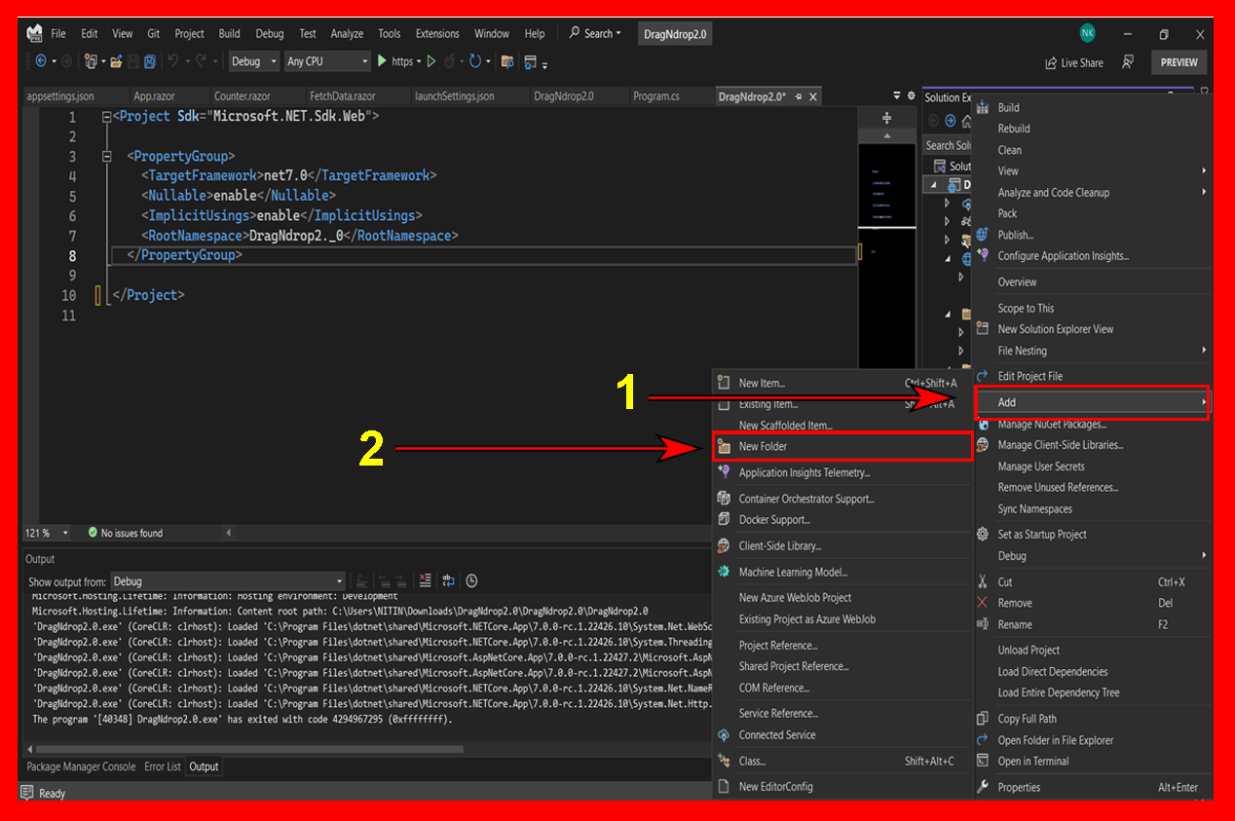Screen dimensions: 1235x821
Task: Navigate backward using the back arrow icon
Action: [40, 60]
